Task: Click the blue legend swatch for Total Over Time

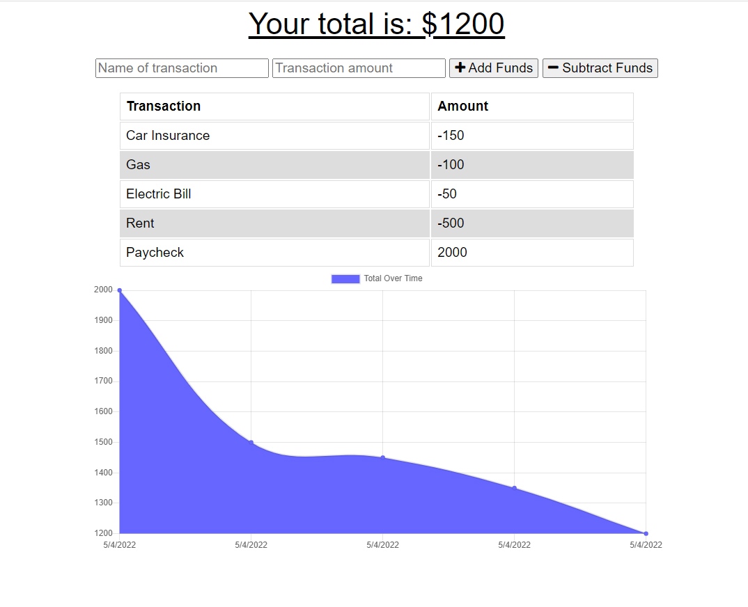Action: [x=345, y=278]
